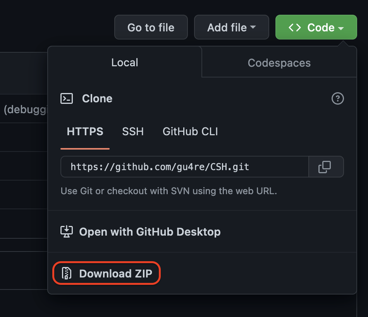Click the angle brackets icon on the Code button

click(294, 28)
